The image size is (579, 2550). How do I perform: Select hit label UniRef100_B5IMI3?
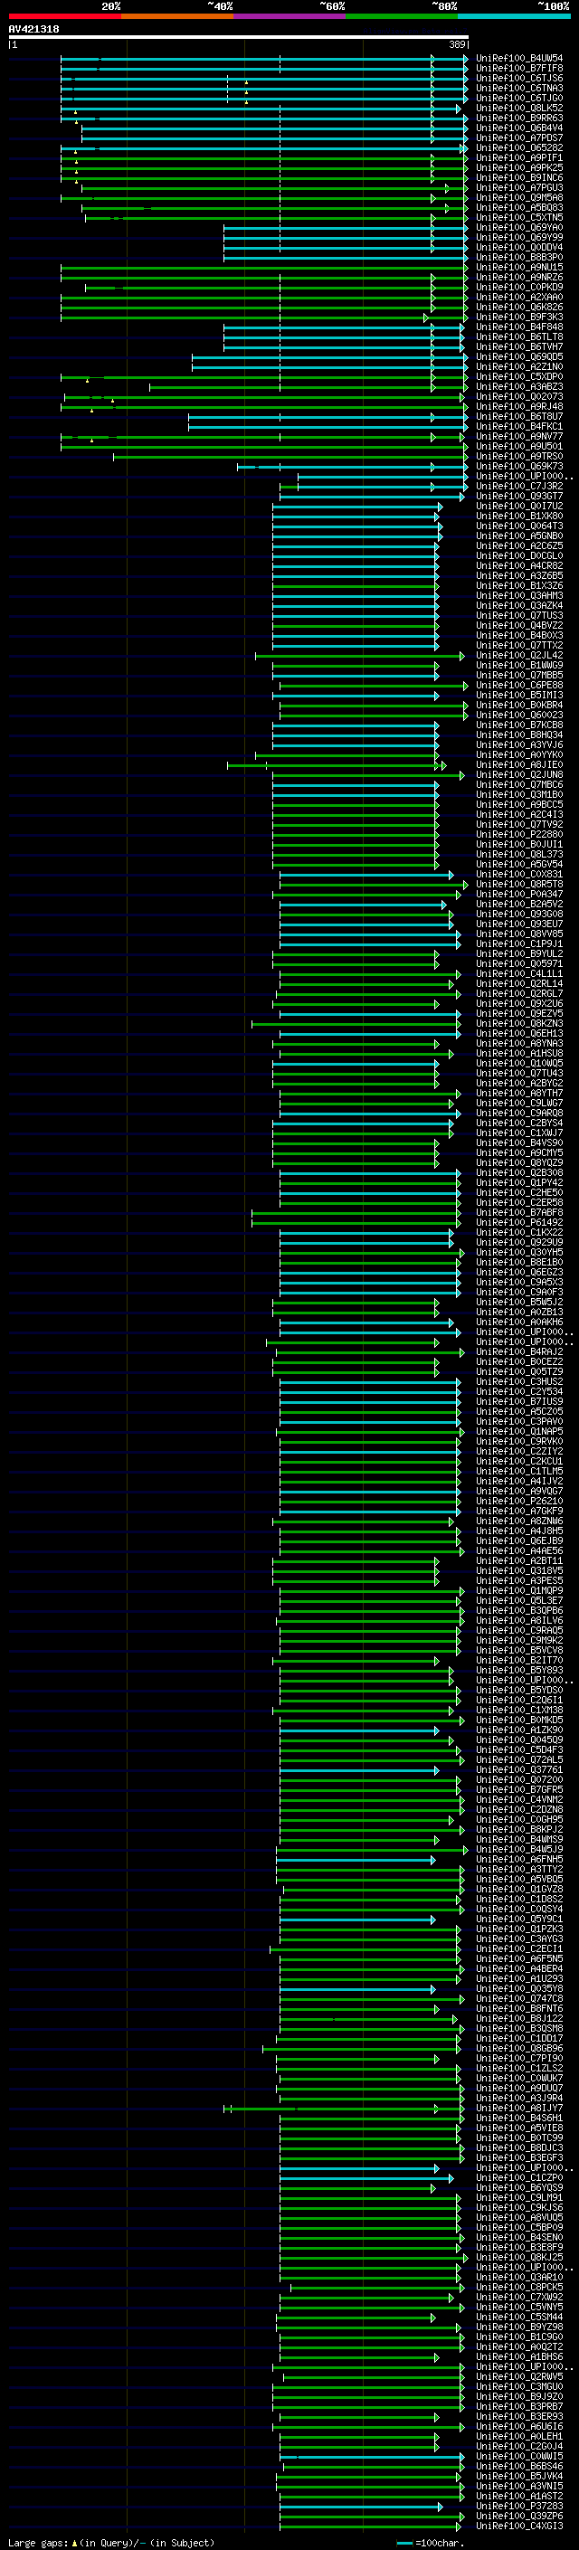[519, 695]
